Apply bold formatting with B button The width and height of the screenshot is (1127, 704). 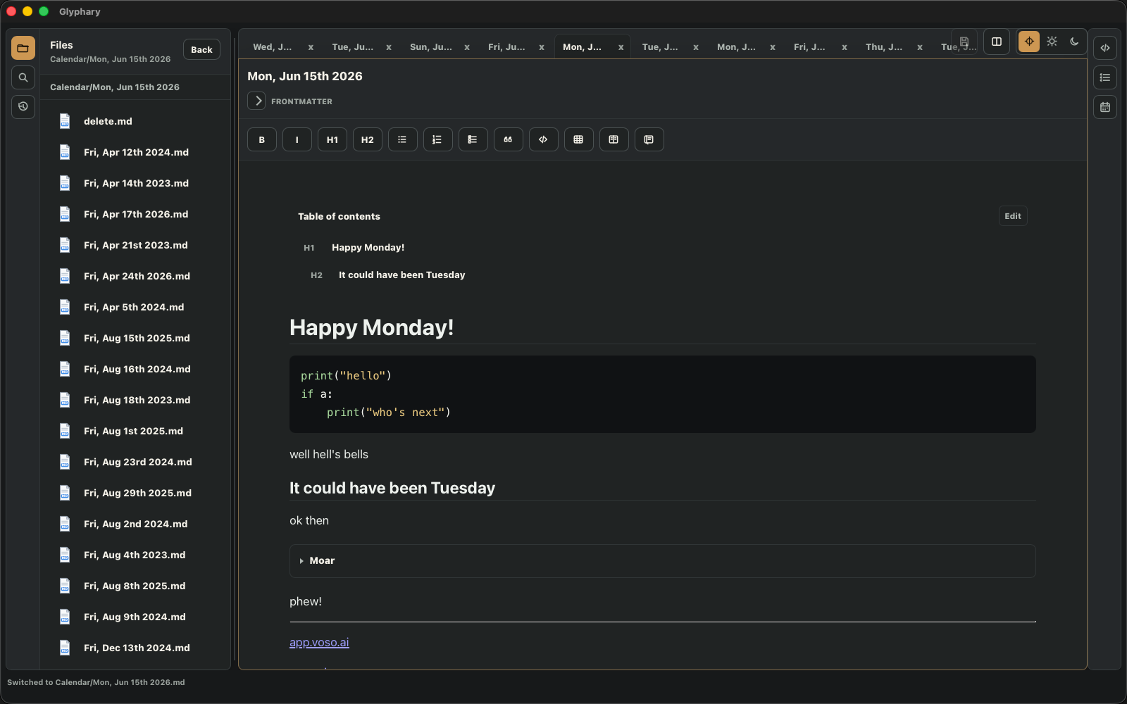coord(262,139)
